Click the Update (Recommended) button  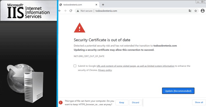tap(178, 91)
